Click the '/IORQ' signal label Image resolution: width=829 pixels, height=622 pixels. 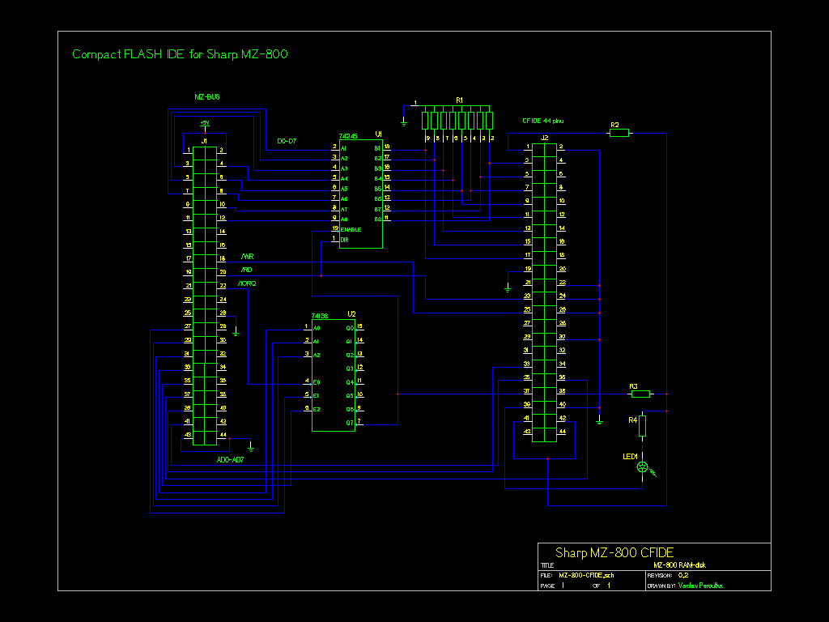tap(247, 283)
